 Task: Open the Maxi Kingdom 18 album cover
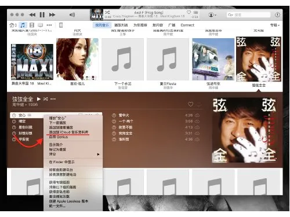pos(32,62)
